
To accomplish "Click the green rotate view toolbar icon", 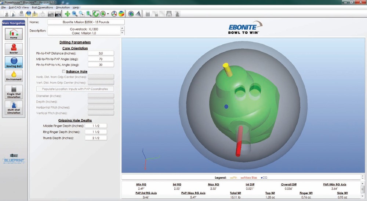I will [96, 14].
